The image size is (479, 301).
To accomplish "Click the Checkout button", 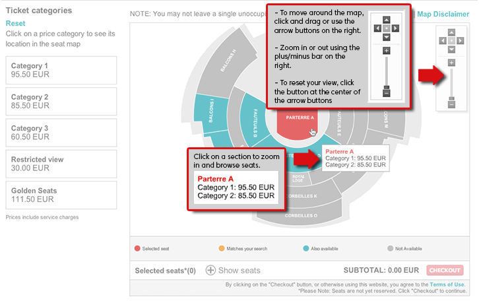I will coord(445,270).
